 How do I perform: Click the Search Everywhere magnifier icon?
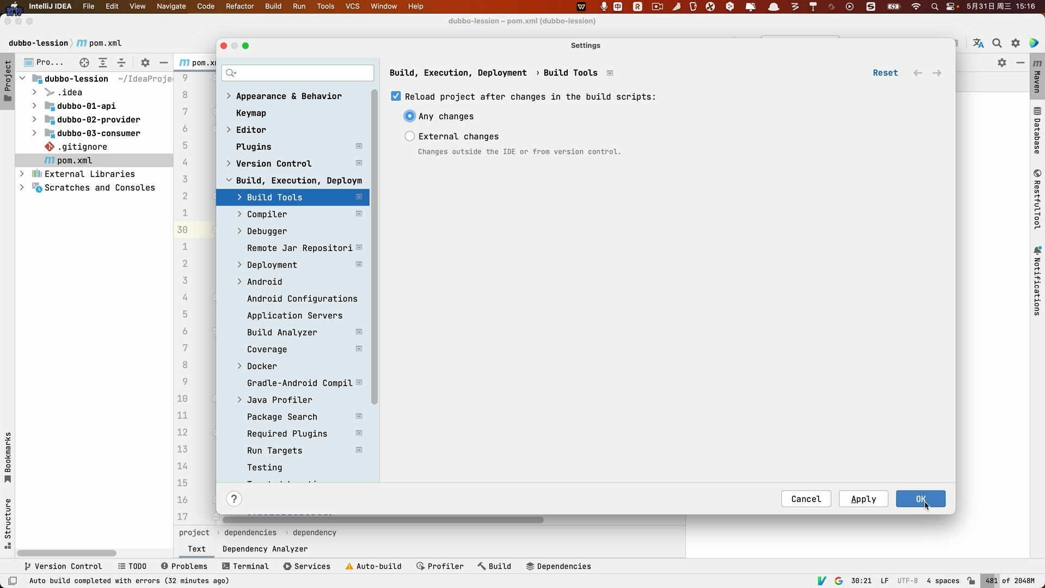[x=997, y=43]
